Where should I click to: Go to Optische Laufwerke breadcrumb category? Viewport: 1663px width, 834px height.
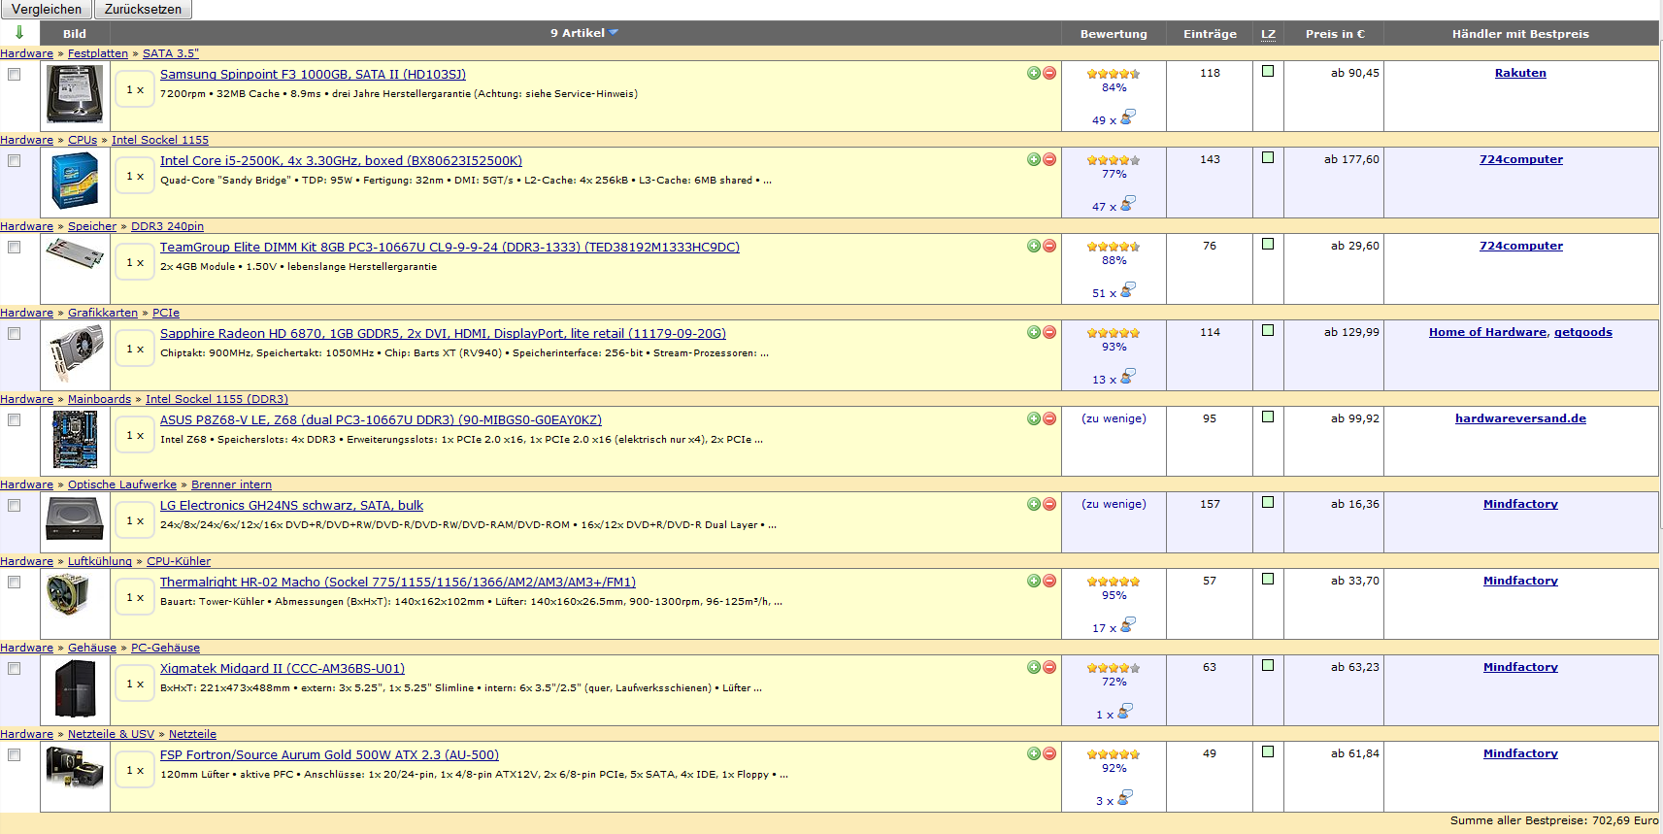122,484
